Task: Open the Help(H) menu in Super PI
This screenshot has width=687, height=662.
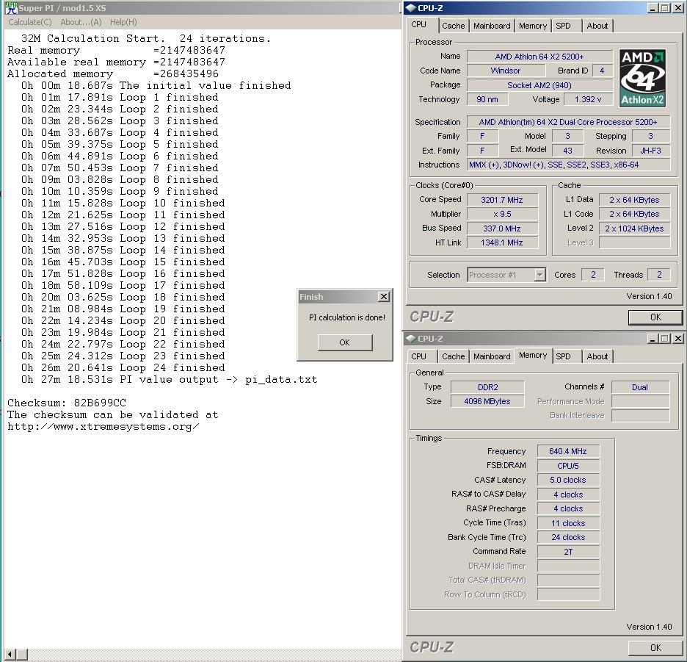Action: click(123, 22)
